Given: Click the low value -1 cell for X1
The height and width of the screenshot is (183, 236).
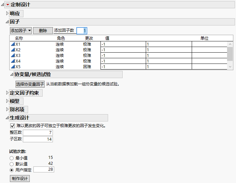Looking at the screenshot, I should click(x=123, y=44).
